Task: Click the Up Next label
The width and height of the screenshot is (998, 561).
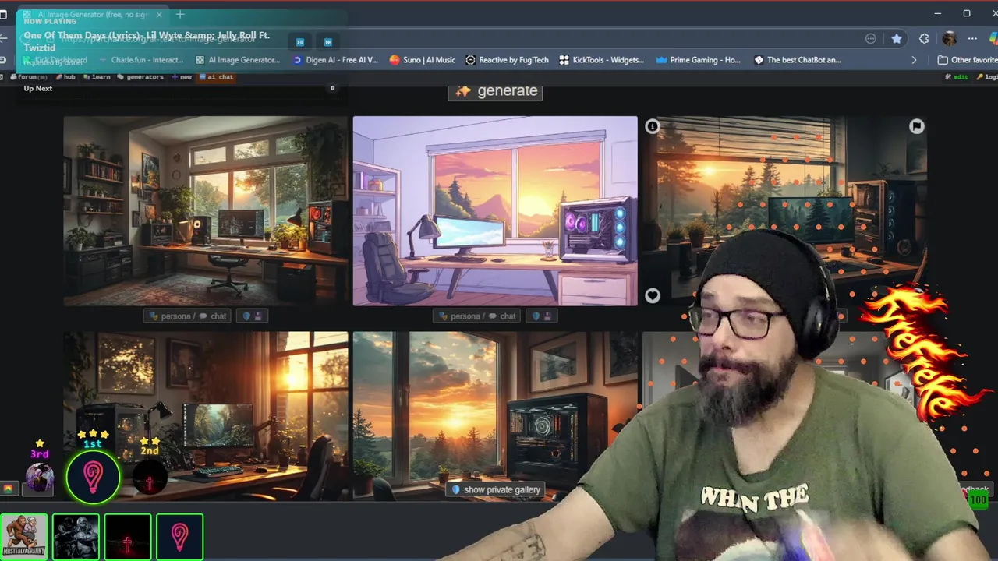Action: coord(38,88)
